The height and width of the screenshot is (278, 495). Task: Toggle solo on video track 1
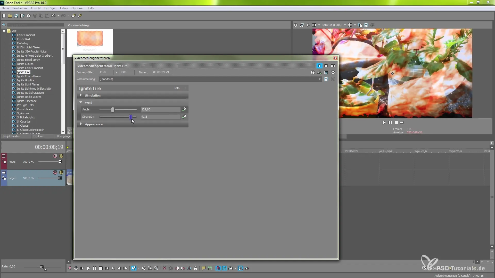pyautogui.click(x=61, y=156)
